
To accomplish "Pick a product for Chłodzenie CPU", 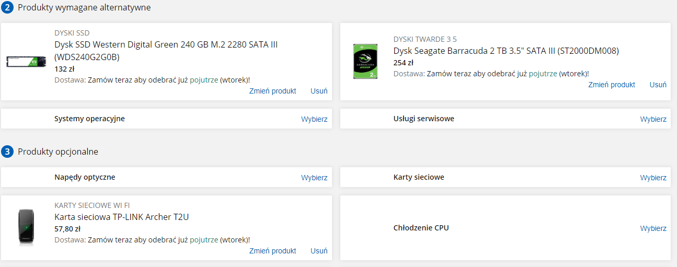I will tap(653, 228).
